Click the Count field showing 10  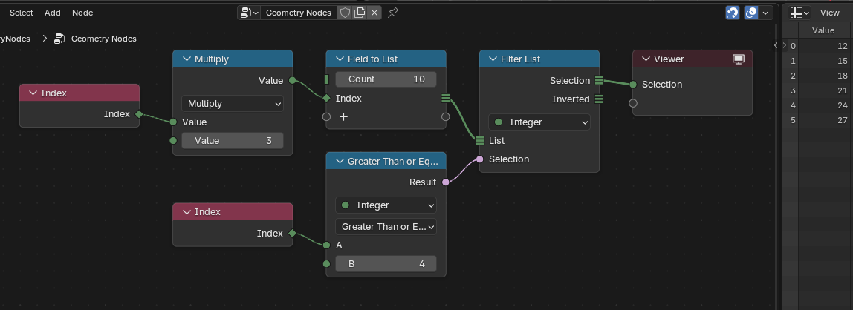tap(386, 79)
